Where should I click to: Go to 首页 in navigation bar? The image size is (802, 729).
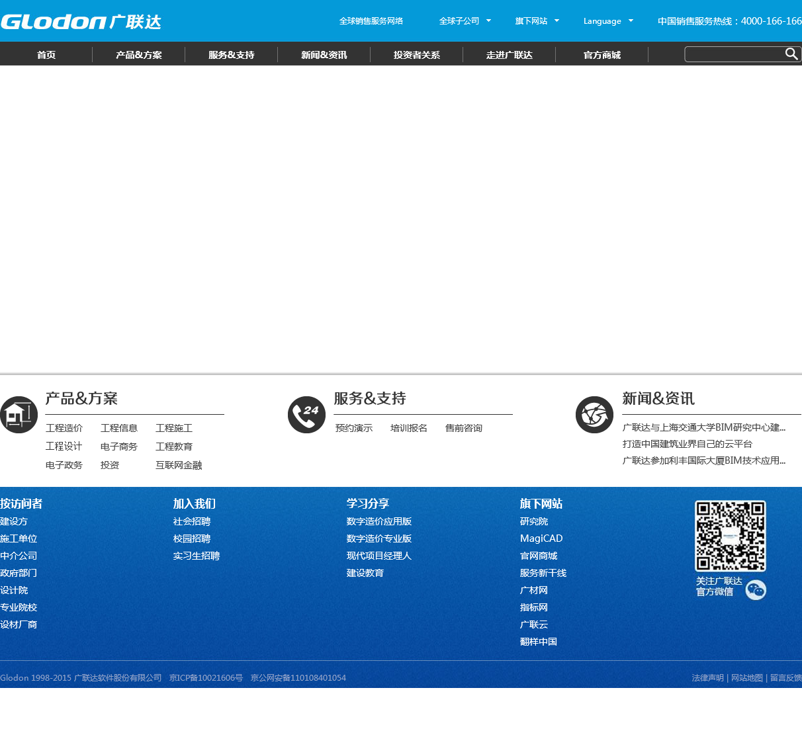click(x=46, y=55)
